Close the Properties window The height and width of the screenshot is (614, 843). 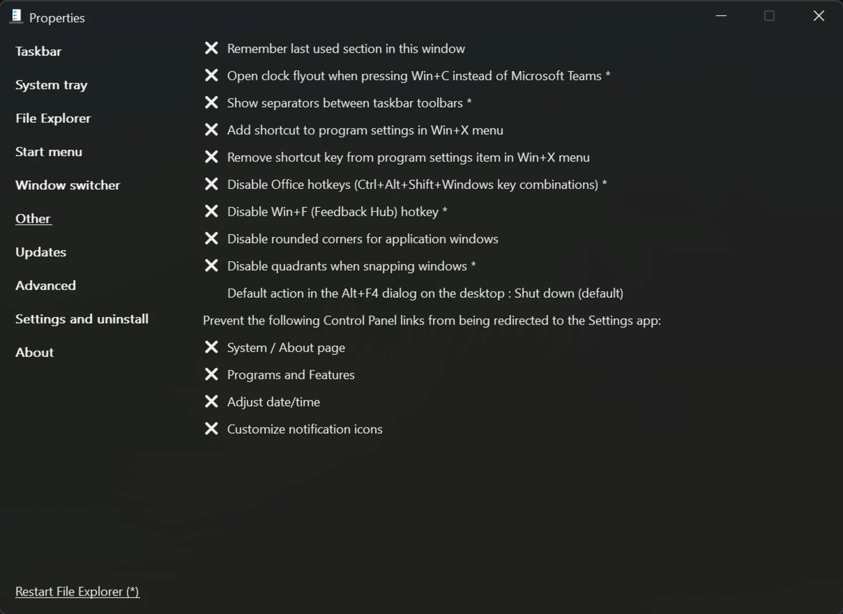point(818,16)
